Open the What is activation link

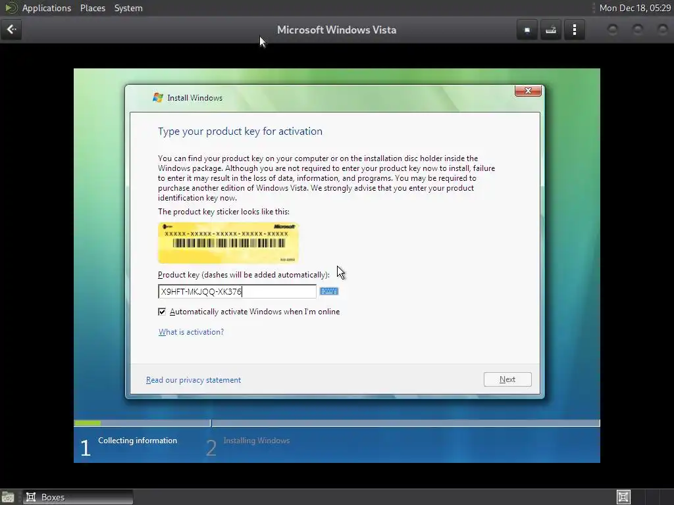click(x=191, y=332)
